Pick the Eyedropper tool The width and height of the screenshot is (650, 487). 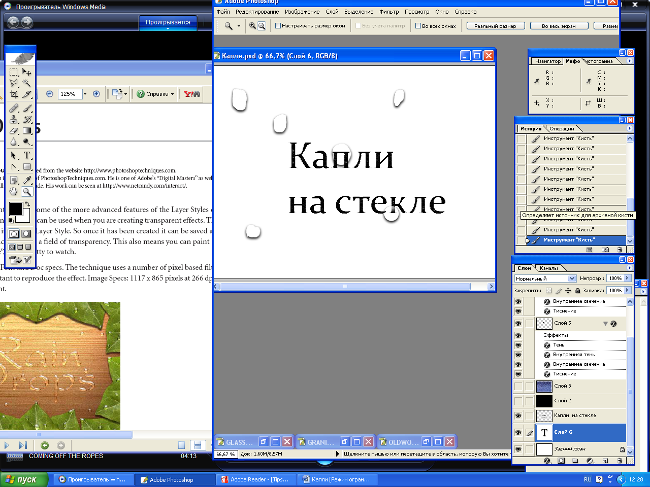click(x=27, y=180)
